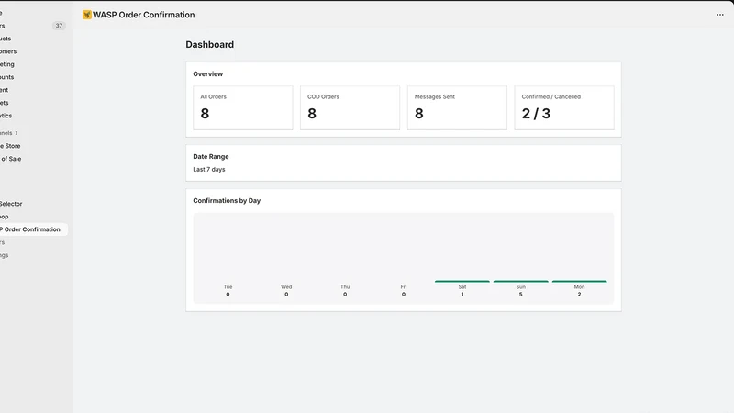This screenshot has height=413, width=734.
Task: Click the Saturday bar in chart
Action: pos(462,282)
